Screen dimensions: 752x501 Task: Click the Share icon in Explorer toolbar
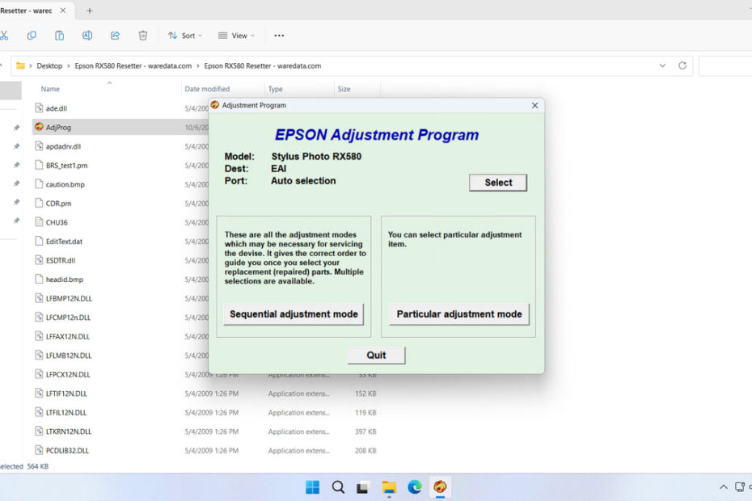[115, 36]
